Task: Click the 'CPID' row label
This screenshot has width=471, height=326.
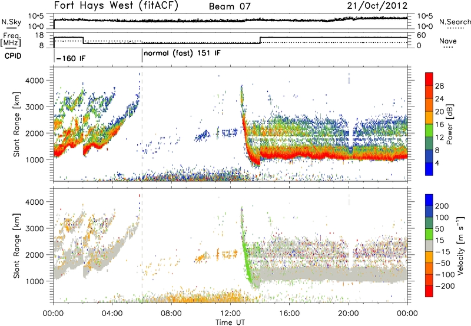Action: [13, 56]
